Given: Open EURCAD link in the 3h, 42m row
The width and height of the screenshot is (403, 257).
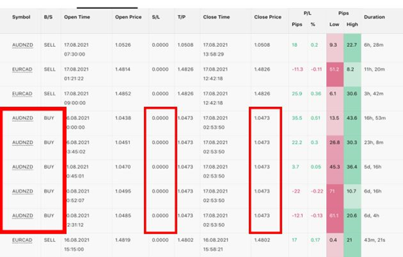Looking at the screenshot, I should tap(22, 94).
